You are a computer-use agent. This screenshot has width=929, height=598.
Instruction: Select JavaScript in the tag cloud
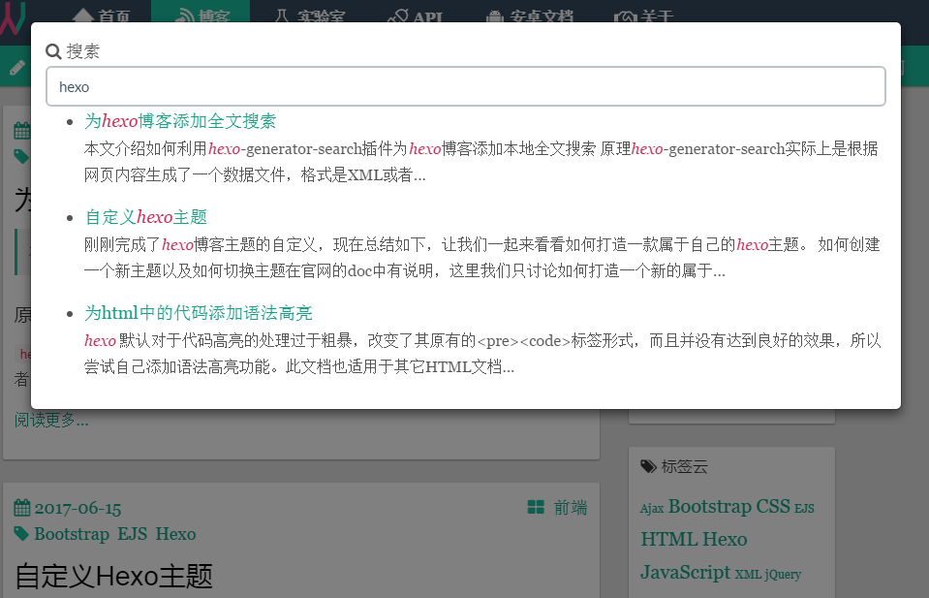[685, 572]
